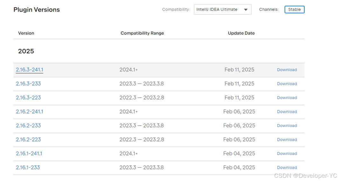The width and height of the screenshot is (338, 181).
Task: Download the 2.16.3-223 plugin build
Action: click(x=287, y=98)
